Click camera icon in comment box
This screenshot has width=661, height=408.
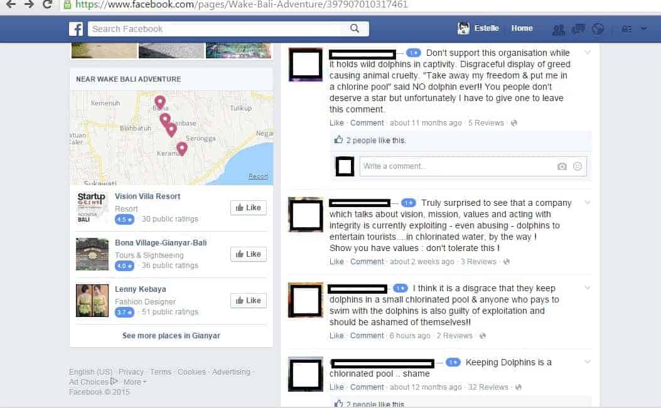(x=562, y=166)
